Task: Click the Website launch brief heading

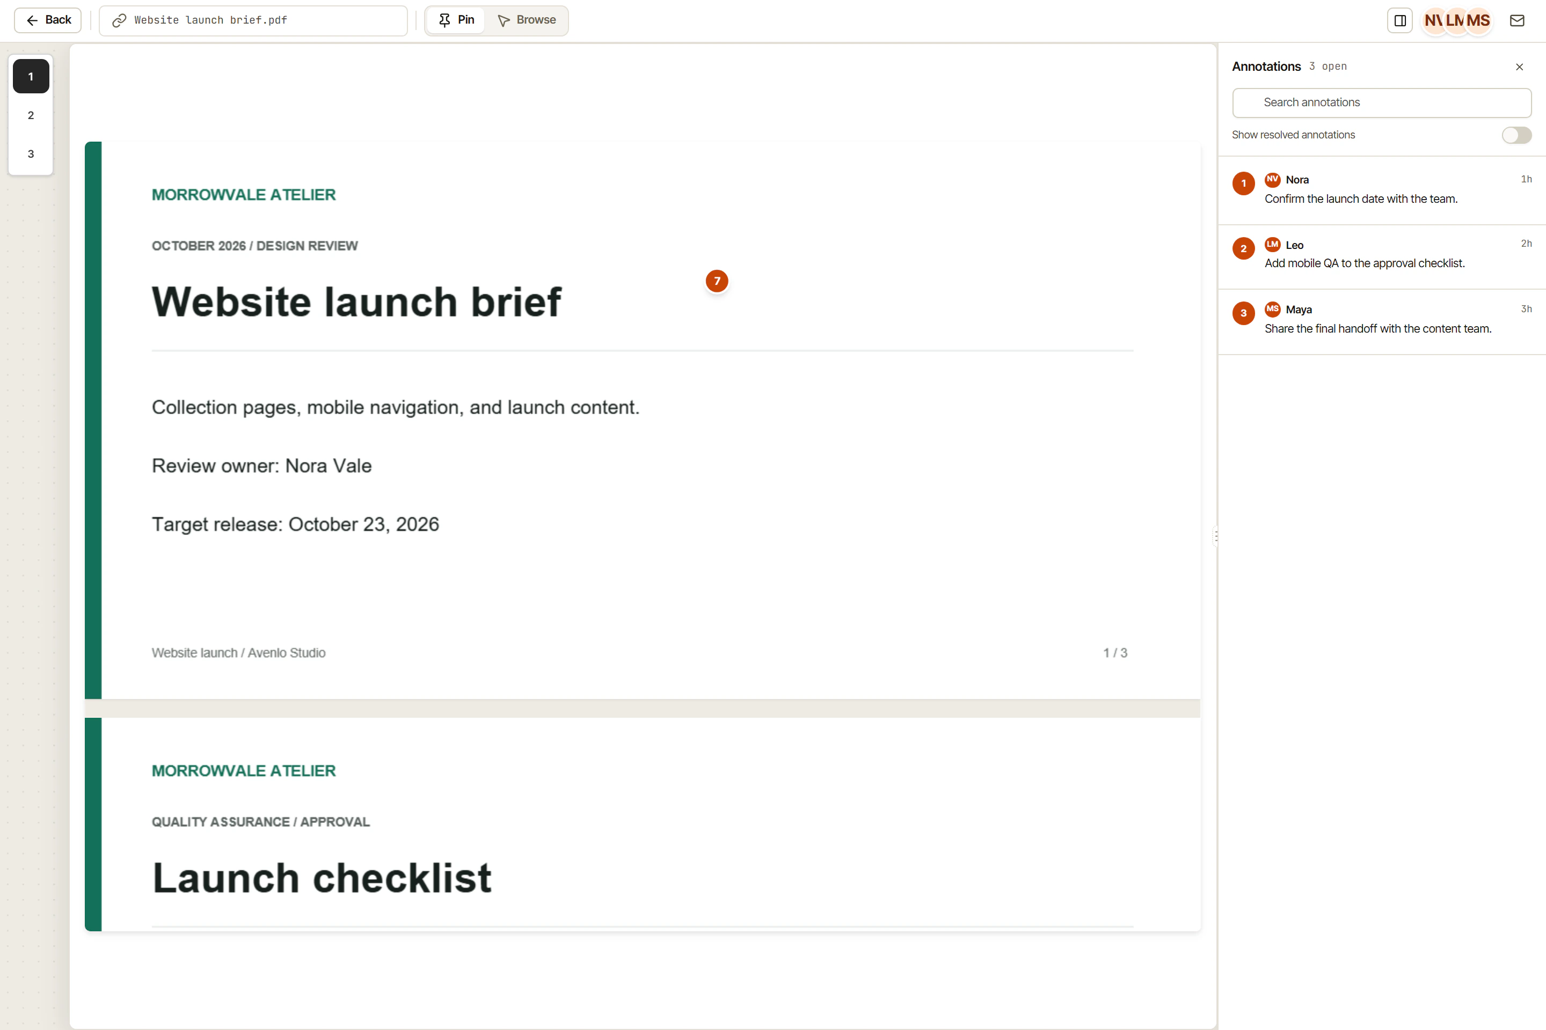Action: (x=356, y=301)
